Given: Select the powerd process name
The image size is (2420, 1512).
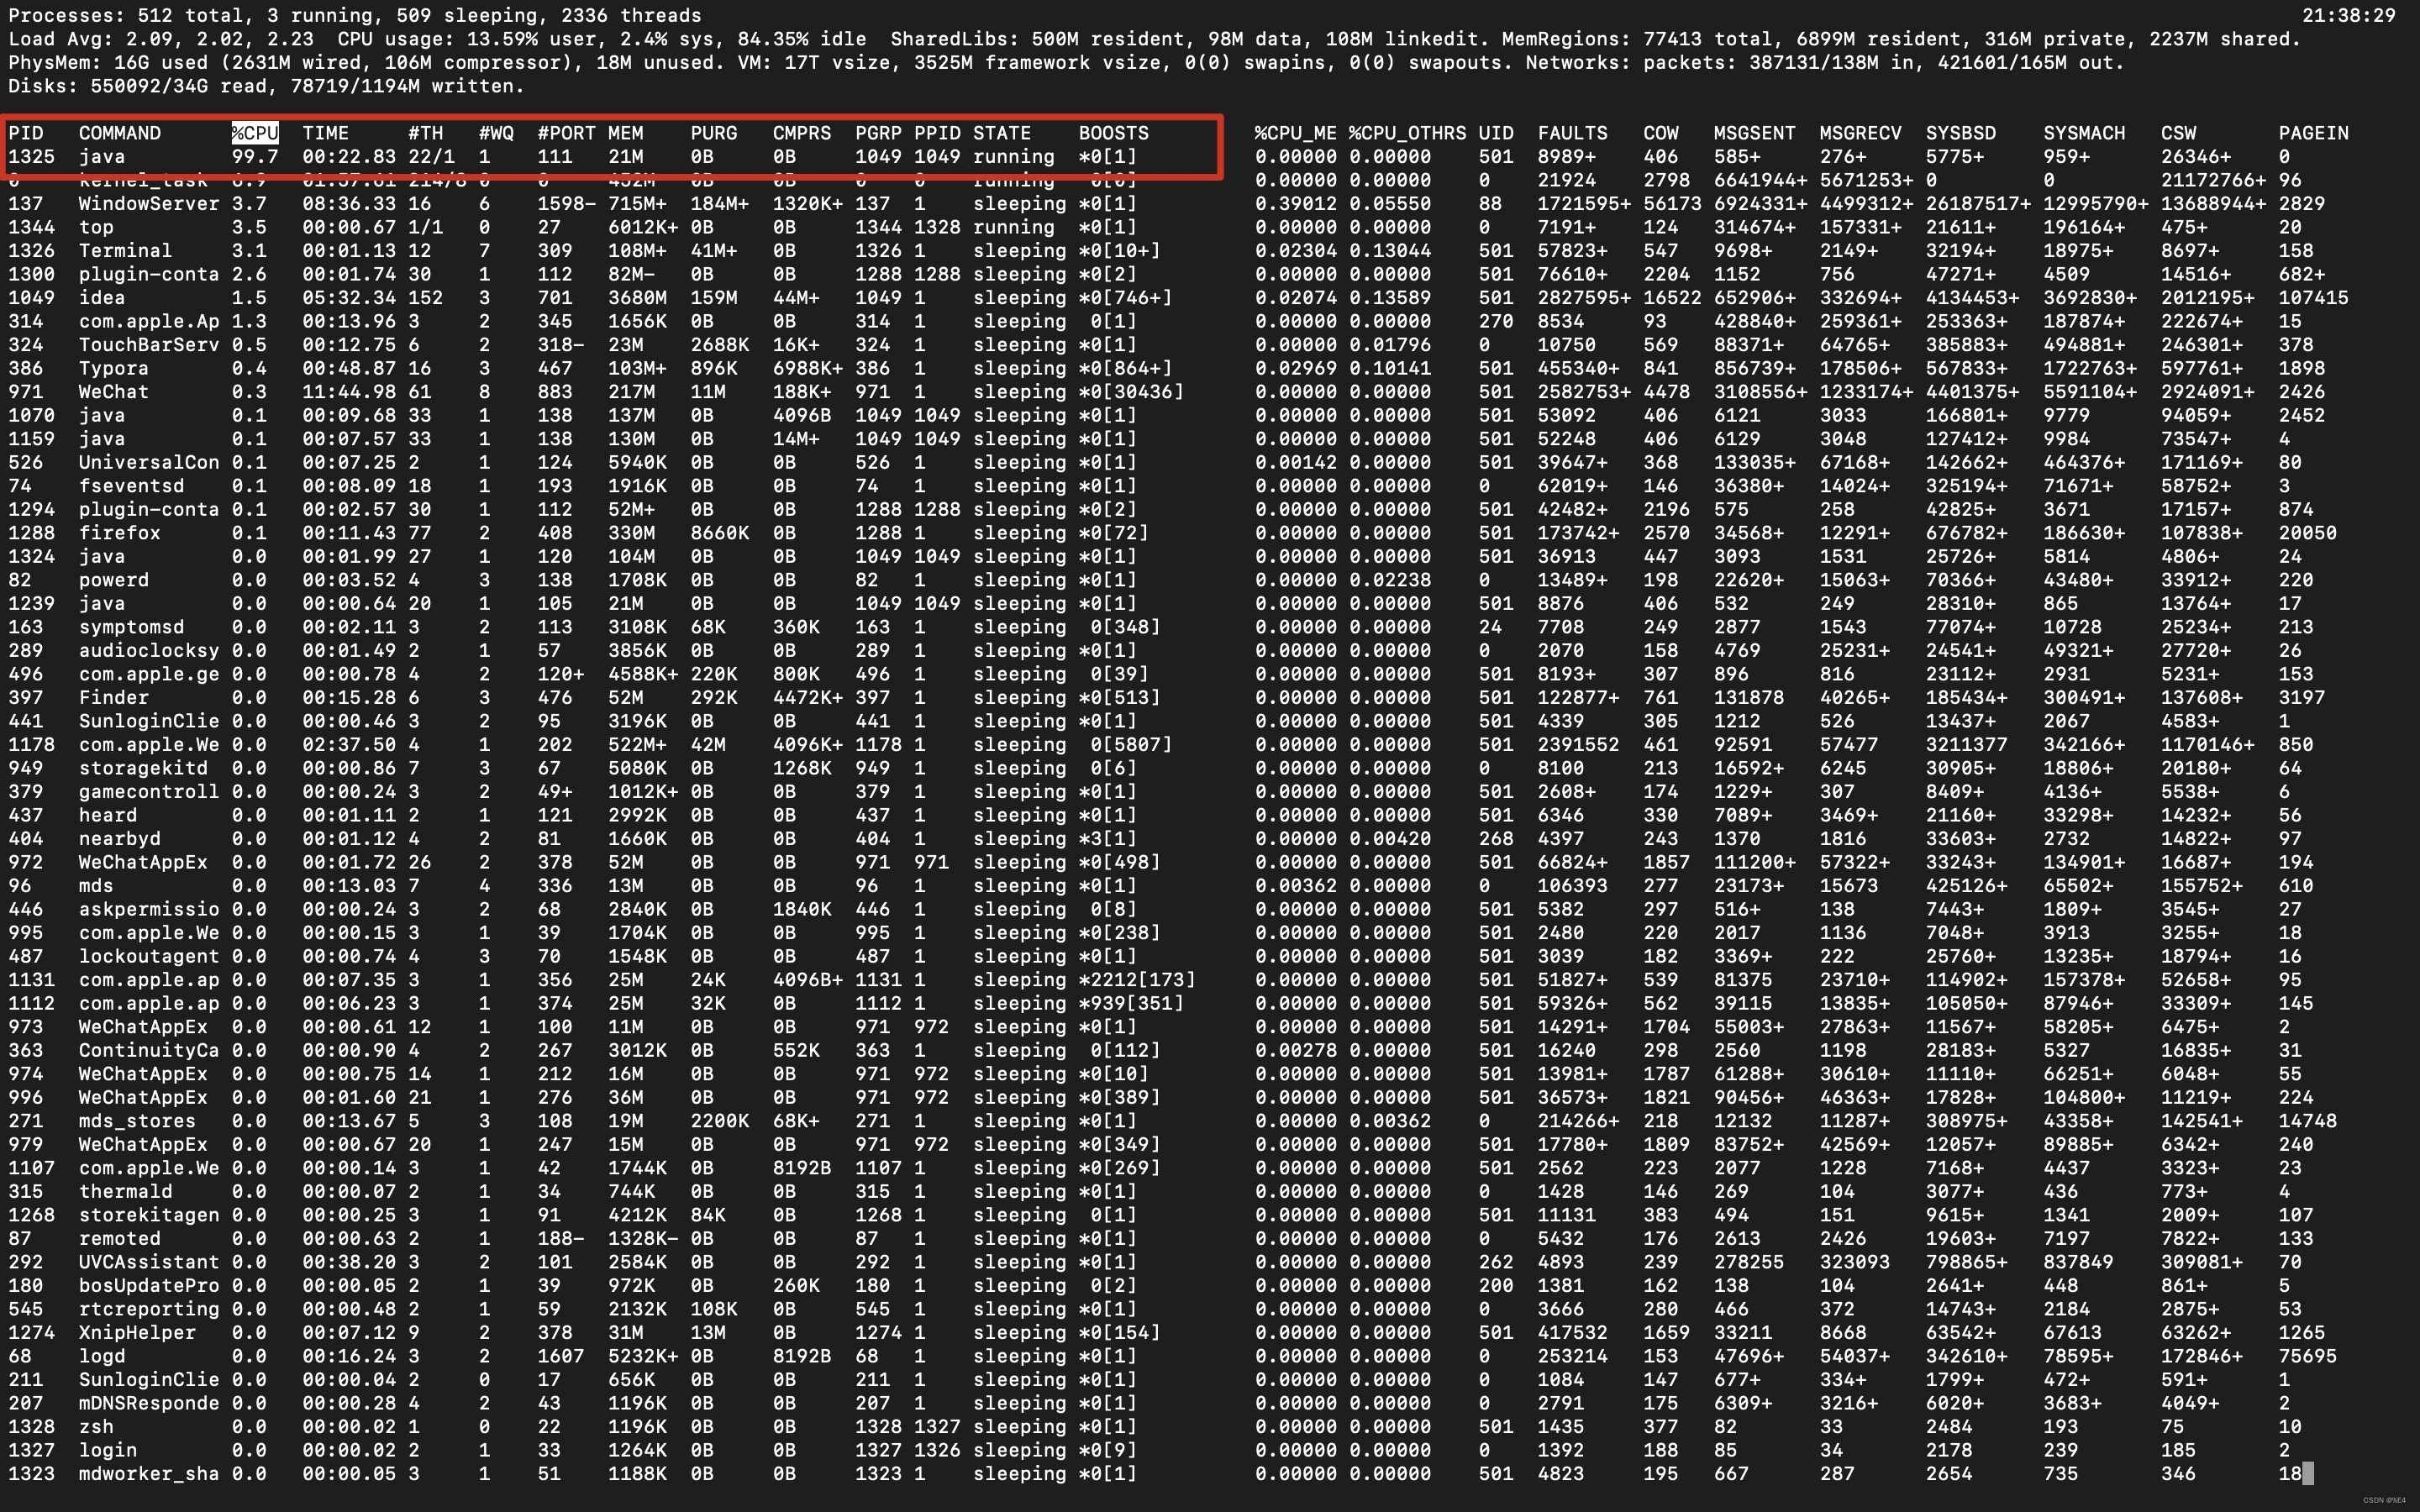Looking at the screenshot, I should [114, 580].
